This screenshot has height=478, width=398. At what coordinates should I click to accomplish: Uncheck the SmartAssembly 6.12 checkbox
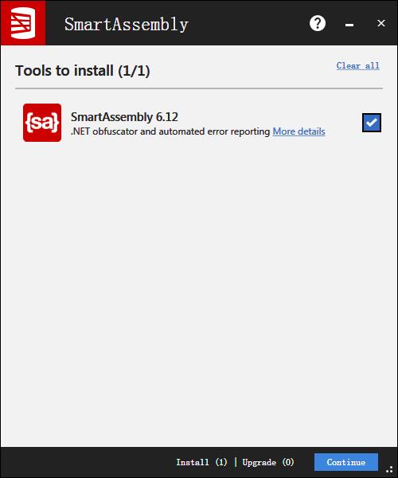372,123
